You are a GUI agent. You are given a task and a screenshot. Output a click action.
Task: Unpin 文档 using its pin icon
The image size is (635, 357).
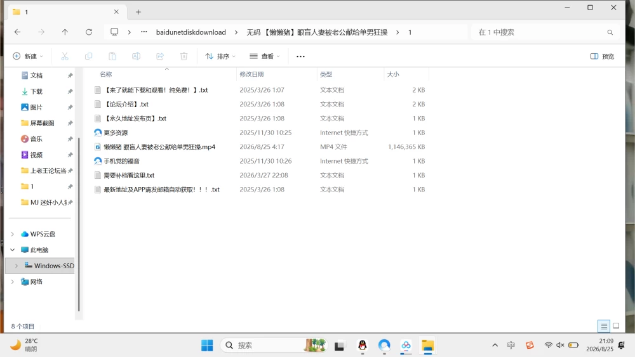[x=70, y=75]
